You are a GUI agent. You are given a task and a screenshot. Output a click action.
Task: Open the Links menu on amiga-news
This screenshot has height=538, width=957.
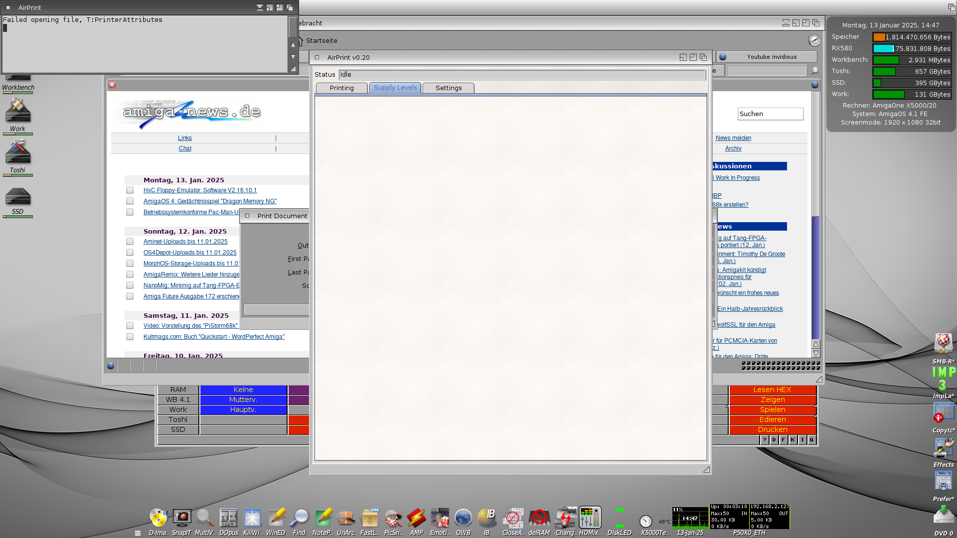[x=185, y=138]
